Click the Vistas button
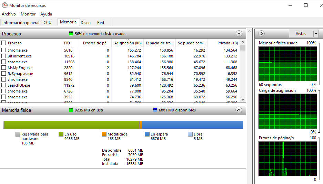Image resolution: width=323 pixels, height=184 pixels. 301,34
